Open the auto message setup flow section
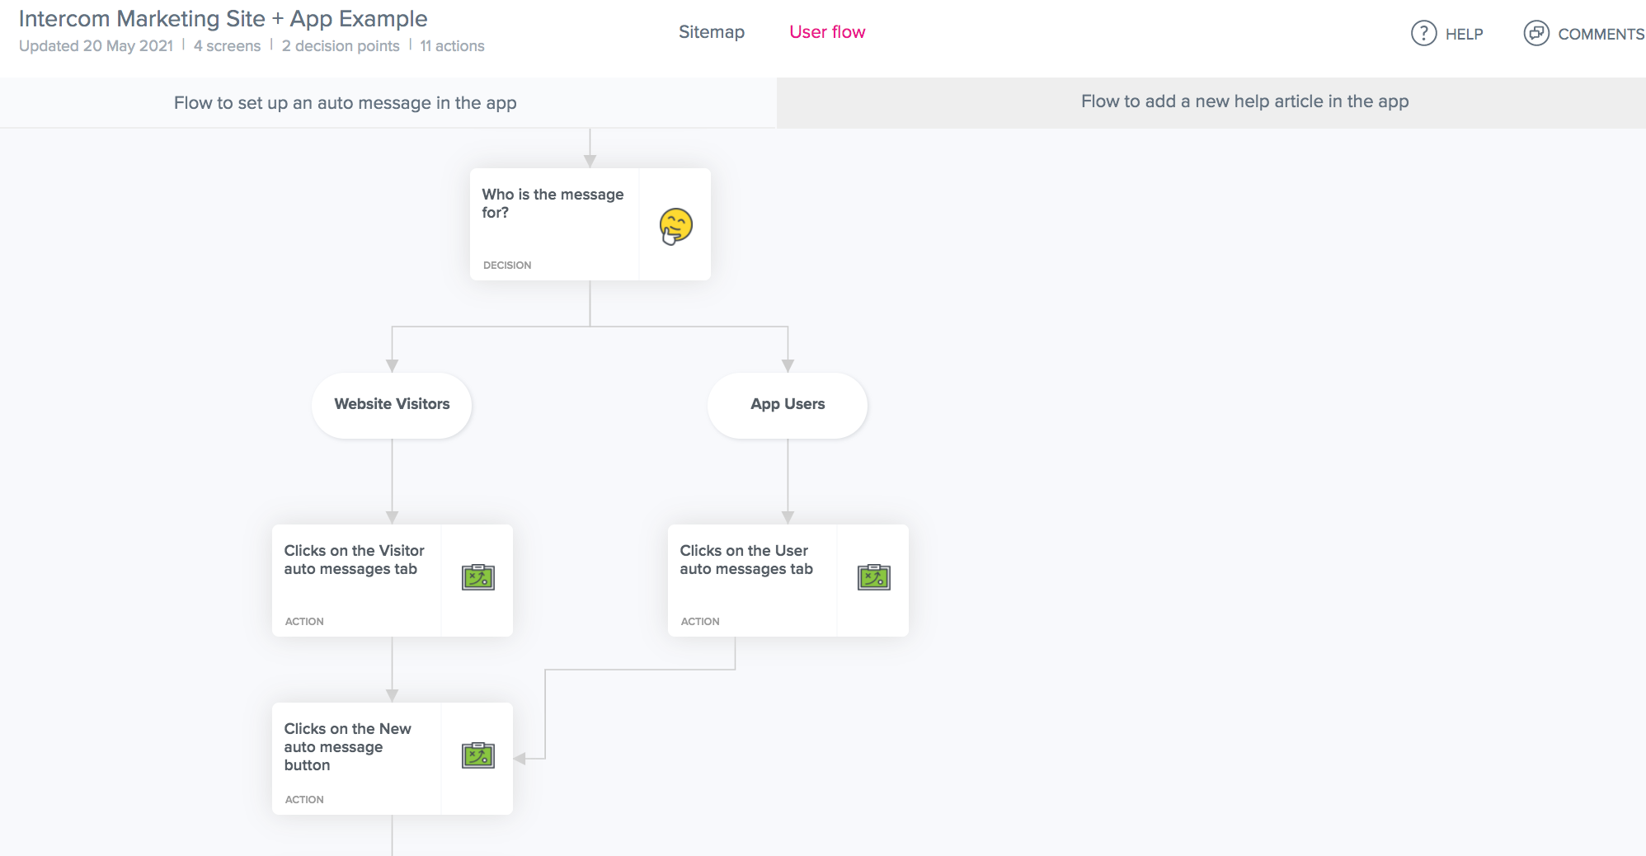1646x856 pixels. (x=345, y=102)
